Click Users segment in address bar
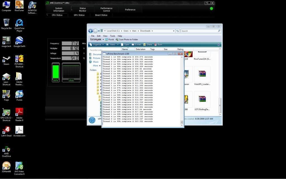The width and height of the screenshot is (286, 179). pyautogui.click(x=126, y=31)
